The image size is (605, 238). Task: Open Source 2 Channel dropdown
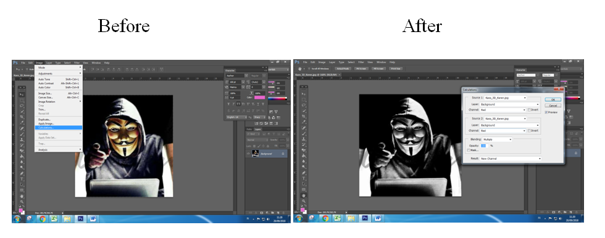tap(503, 131)
